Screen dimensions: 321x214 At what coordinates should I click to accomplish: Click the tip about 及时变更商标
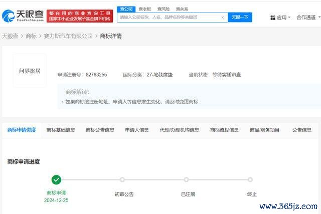(x=131, y=102)
